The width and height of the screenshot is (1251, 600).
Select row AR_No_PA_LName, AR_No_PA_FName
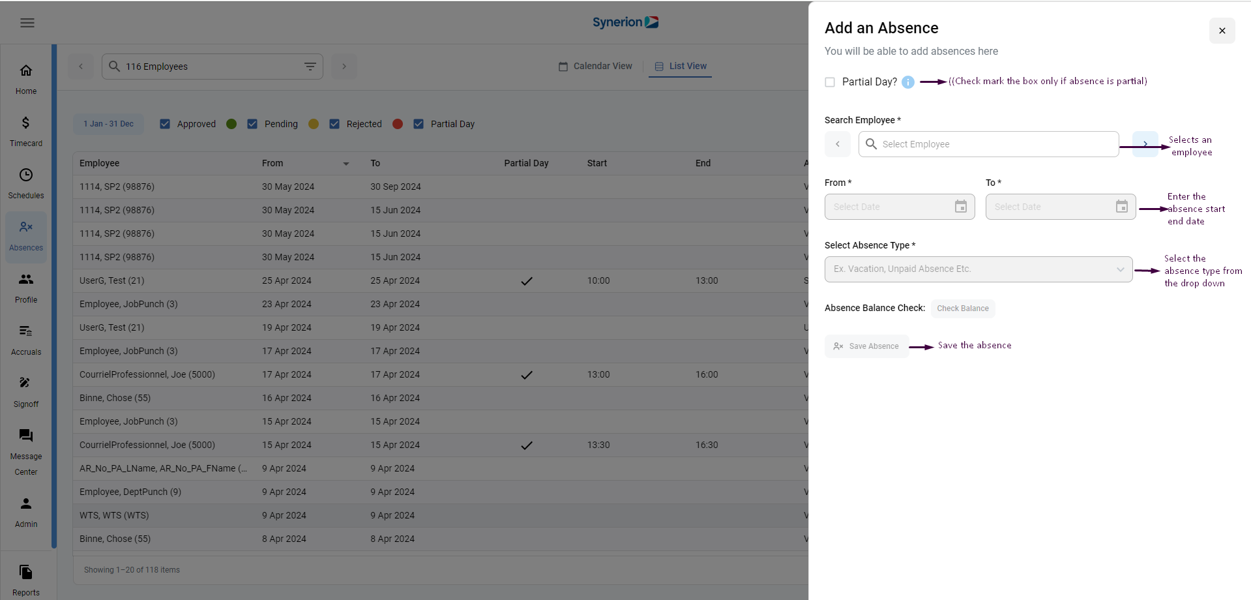point(441,469)
